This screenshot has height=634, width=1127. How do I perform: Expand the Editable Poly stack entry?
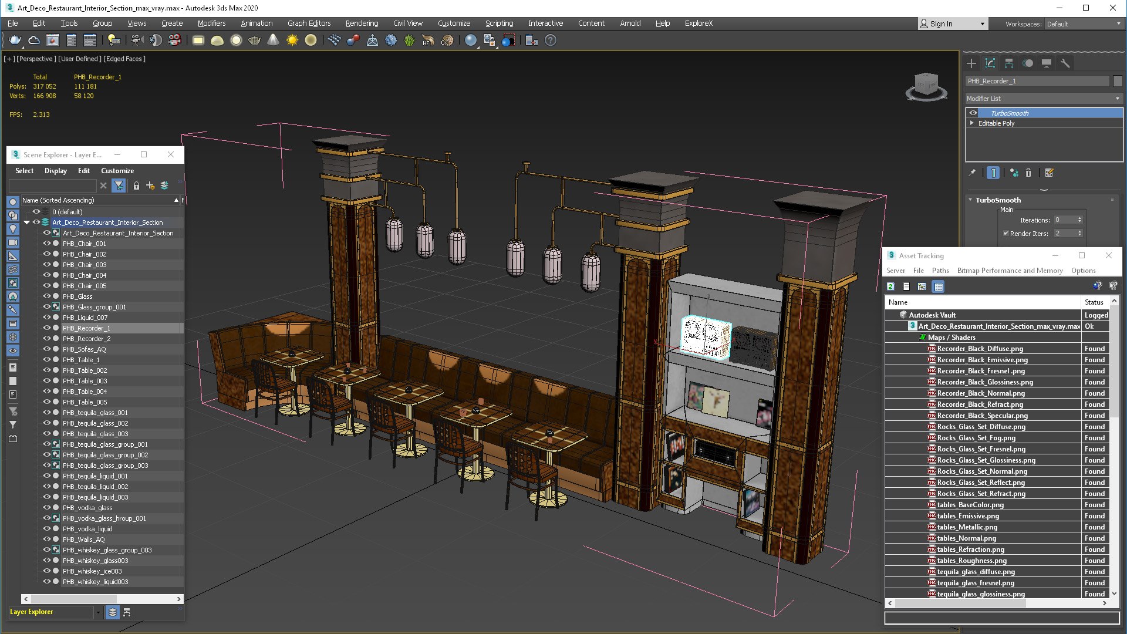coord(972,123)
